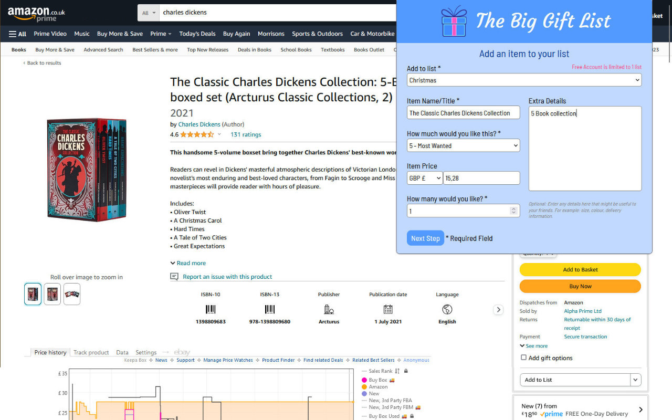Click the How many would you like stepper
The image size is (672, 420).
tap(513, 211)
